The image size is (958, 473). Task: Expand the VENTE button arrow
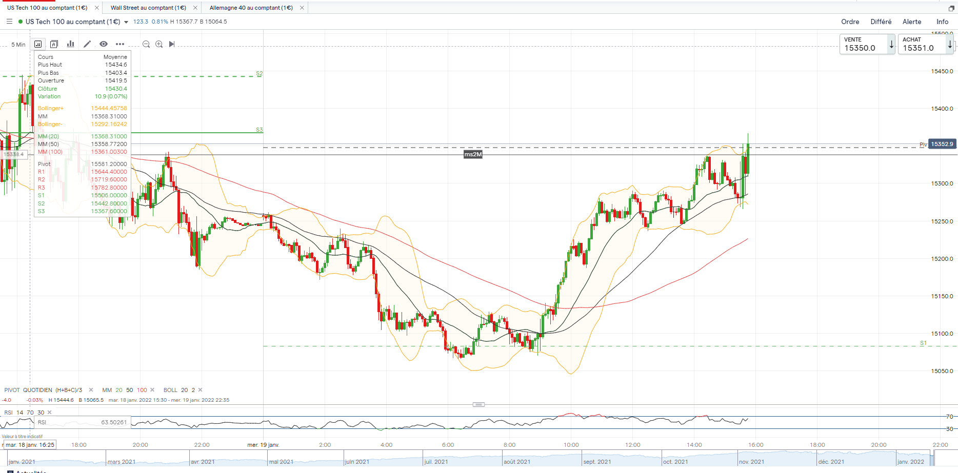tap(892, 45)
